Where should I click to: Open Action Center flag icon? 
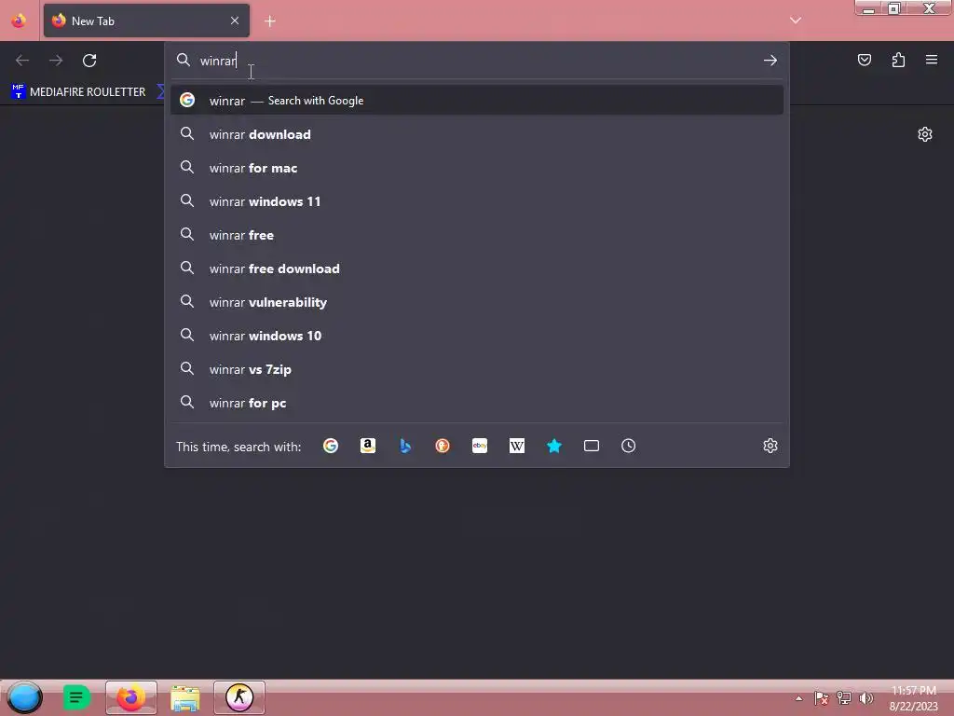pyautogui.click(x=821, y=698)
